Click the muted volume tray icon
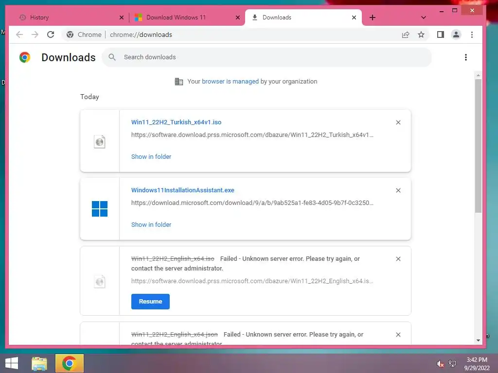This screenshot has height=373, width=498. (440, 364)
